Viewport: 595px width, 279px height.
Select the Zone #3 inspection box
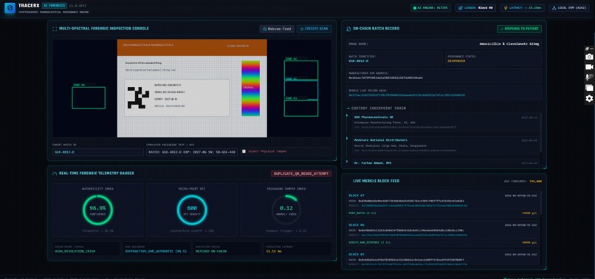[301, 108]
